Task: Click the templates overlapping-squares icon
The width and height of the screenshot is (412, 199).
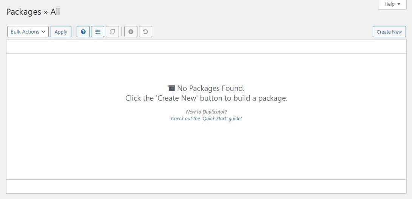Action: (112, 32)
